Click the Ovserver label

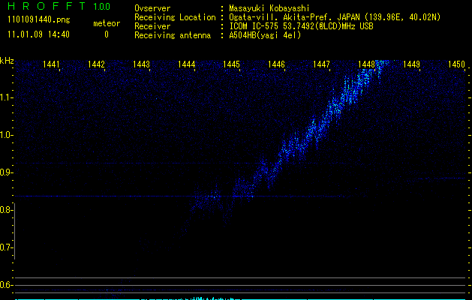(152, 8)
